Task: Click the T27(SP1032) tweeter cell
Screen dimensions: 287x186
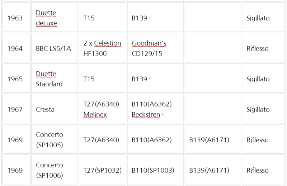Action: (x=102, y=170)
